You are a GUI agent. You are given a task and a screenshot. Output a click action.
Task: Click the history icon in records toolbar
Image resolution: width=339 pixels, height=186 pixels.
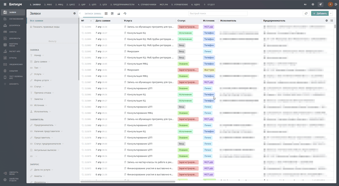125,14
